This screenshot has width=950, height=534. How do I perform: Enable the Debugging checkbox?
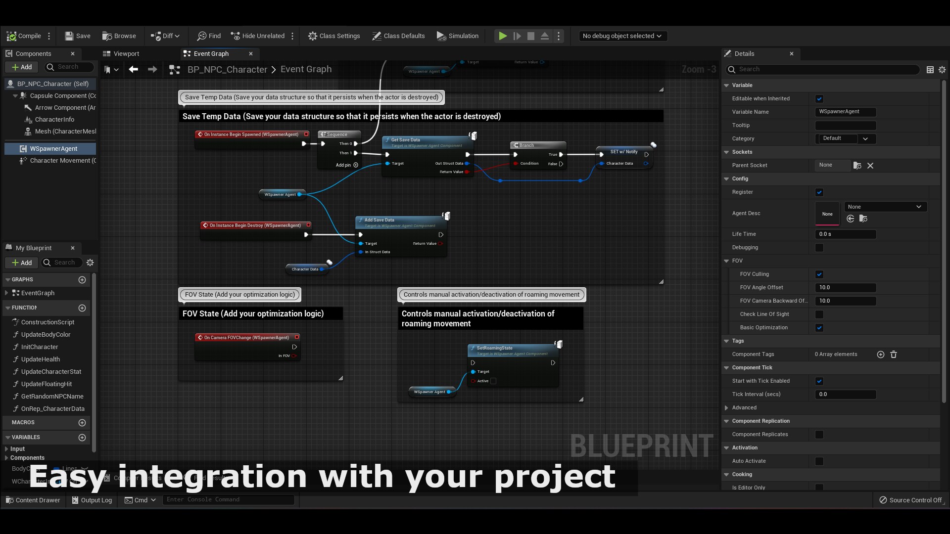(819, 248)
